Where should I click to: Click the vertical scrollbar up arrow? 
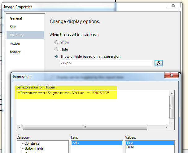coord(172,93)
